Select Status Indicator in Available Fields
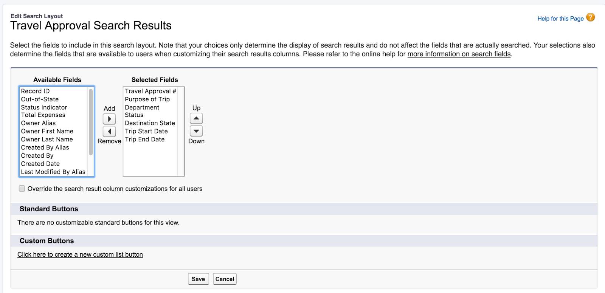Screen dimensions: 605x293 point(44,107)
